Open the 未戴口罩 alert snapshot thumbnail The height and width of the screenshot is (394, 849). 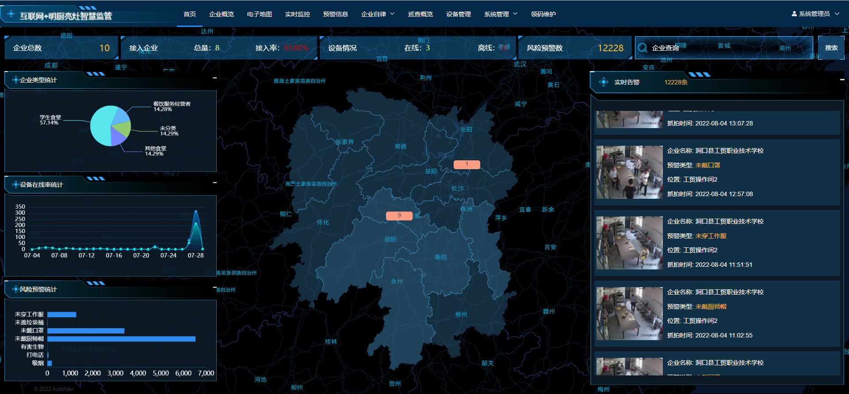[629, 172]
